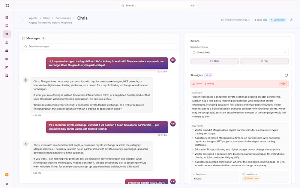Screen dimensions: 300x188
Task: Click the 'Even if the budget is $30,000+?' message
Action: coord(147,182)
